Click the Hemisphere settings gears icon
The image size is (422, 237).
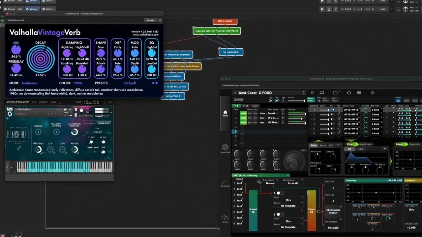pyautogui.click(x=19, y=148)
